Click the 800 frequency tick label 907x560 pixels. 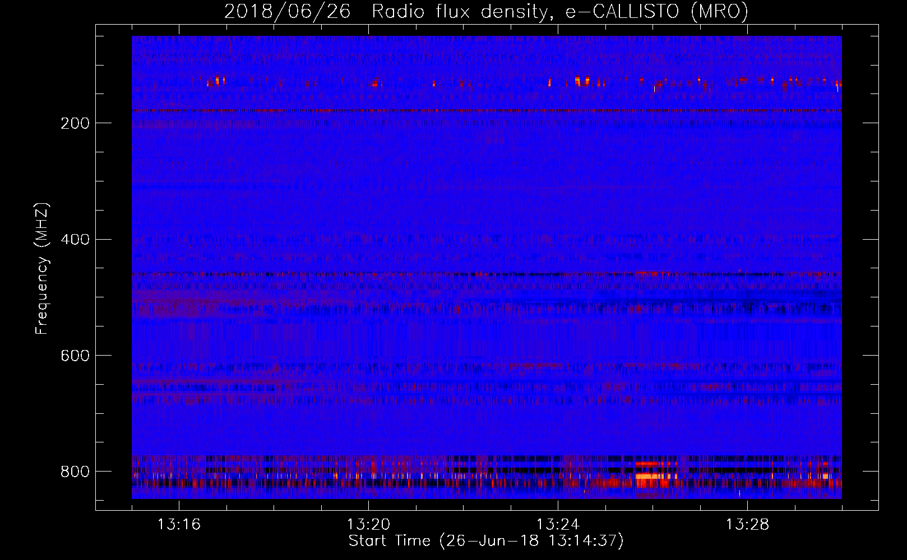[x=75, y=472]
